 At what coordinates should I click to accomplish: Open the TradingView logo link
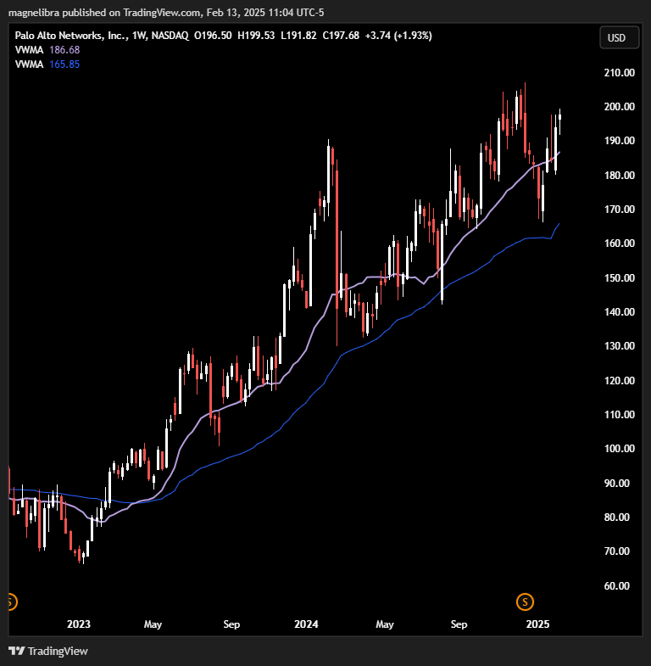coord(48,651)
